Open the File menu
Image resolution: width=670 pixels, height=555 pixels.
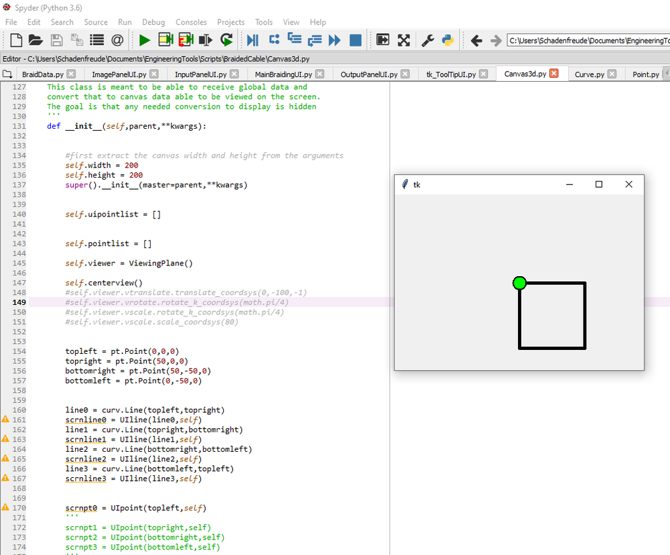tap(11, 22)
